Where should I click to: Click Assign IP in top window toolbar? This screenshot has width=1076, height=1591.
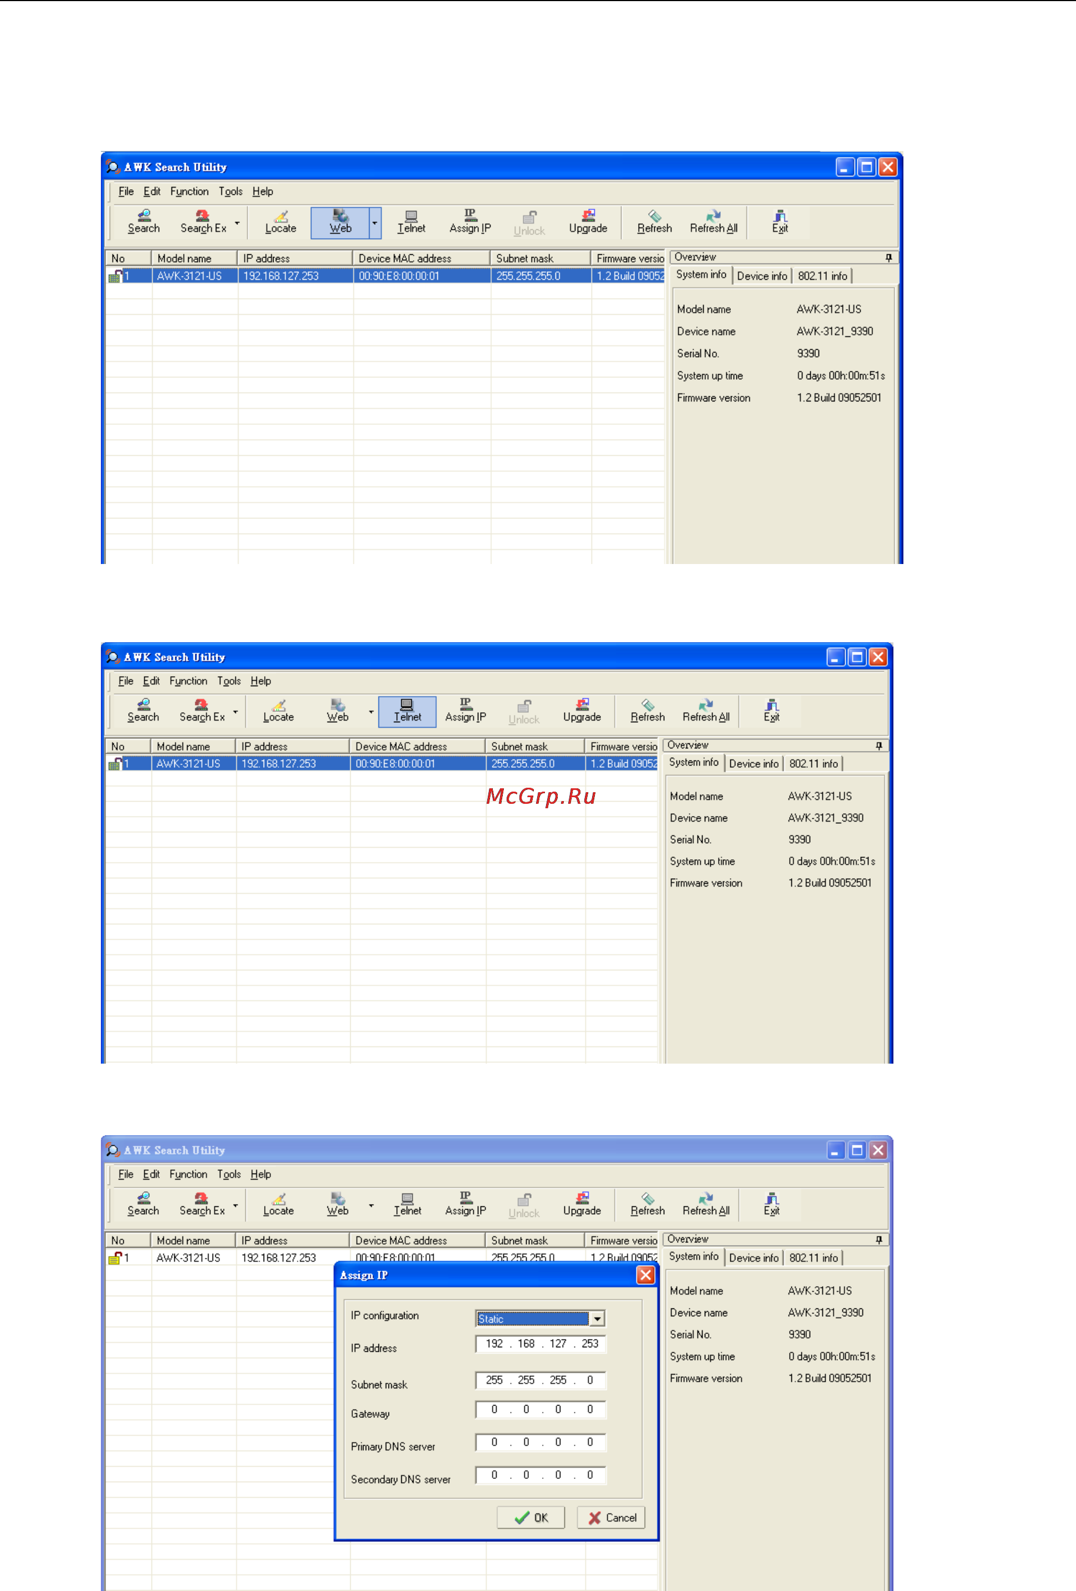coord(469,222)
